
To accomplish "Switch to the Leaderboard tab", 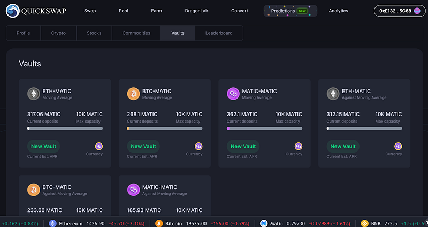I will click(219, 33).
